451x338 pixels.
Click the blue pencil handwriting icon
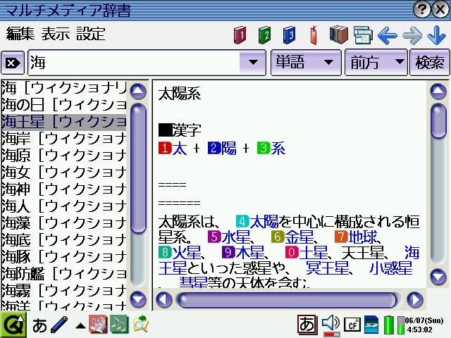[x=59, y=325]
